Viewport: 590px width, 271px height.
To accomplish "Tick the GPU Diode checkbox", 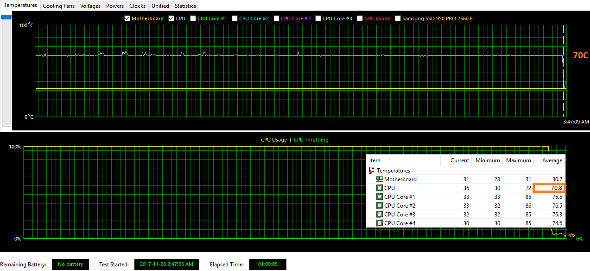I will click(360, 18).
